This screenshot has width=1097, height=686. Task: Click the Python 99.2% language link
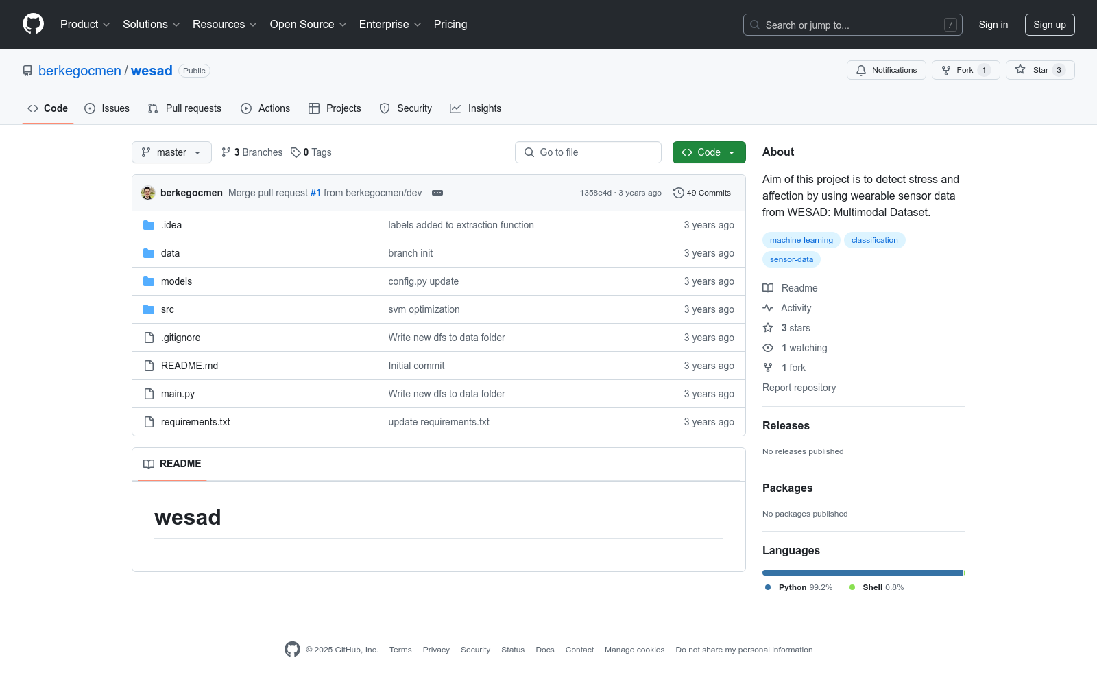click(x=799, y=587)
